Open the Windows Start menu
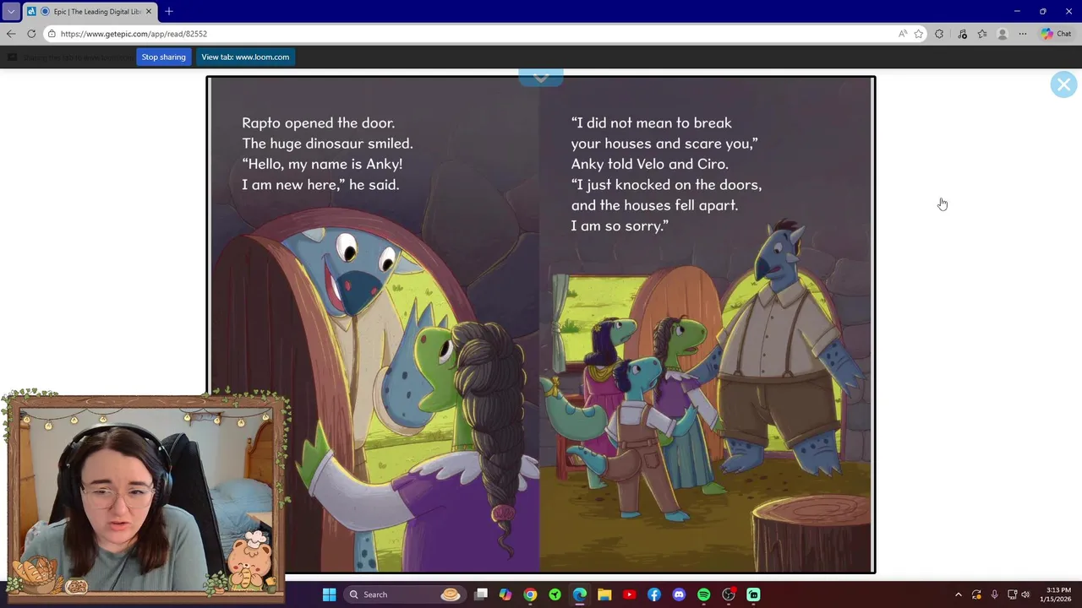The image size is (1082, 608). tap(329, 594)
